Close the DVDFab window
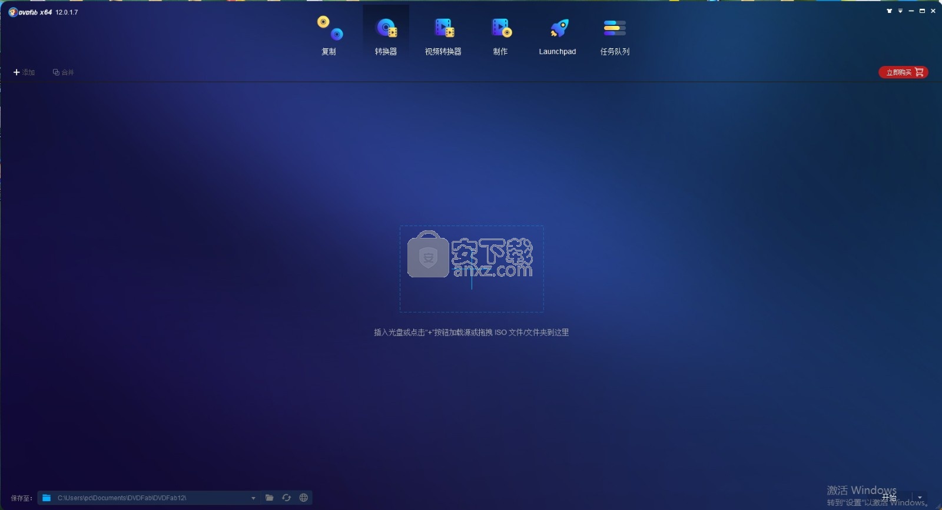 (933, 11)
